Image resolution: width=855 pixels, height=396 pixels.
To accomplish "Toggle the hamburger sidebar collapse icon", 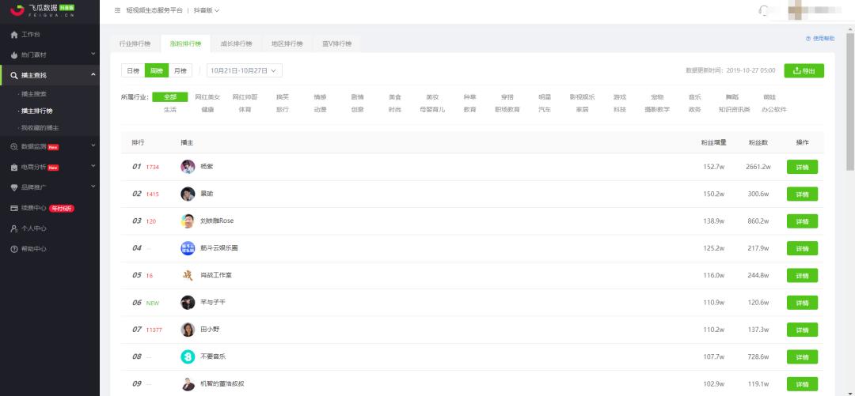I will (118, 10).
